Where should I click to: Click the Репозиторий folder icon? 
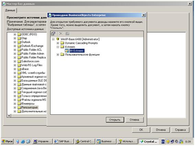pos(19,107)
